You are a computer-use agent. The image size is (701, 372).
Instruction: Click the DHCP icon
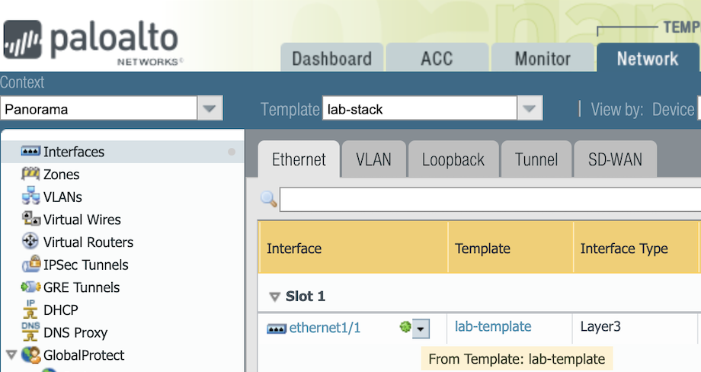point(30,310)
